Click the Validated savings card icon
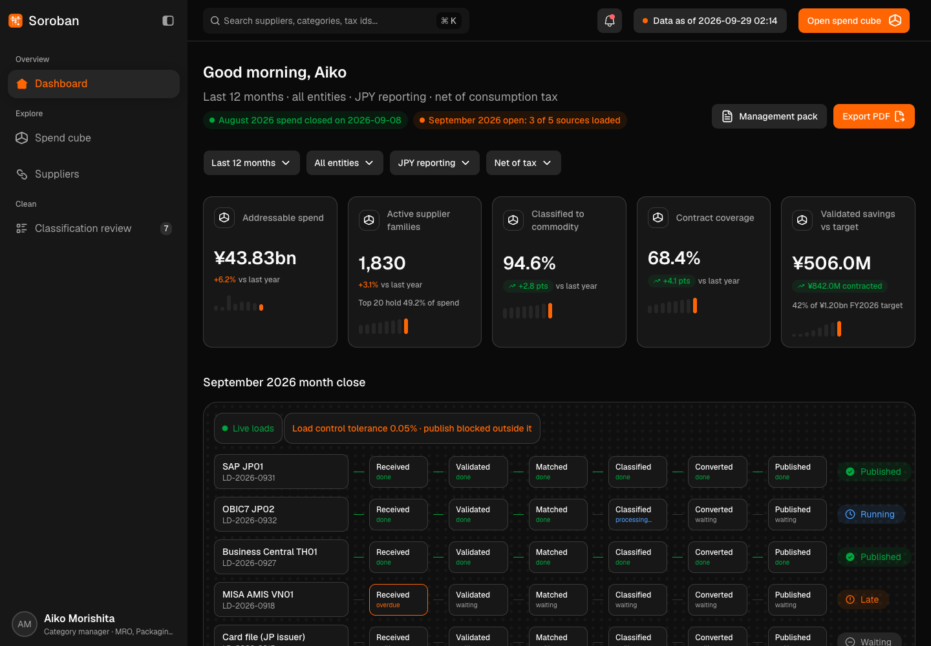The image size is (931, 646). (x=802, y=220)
